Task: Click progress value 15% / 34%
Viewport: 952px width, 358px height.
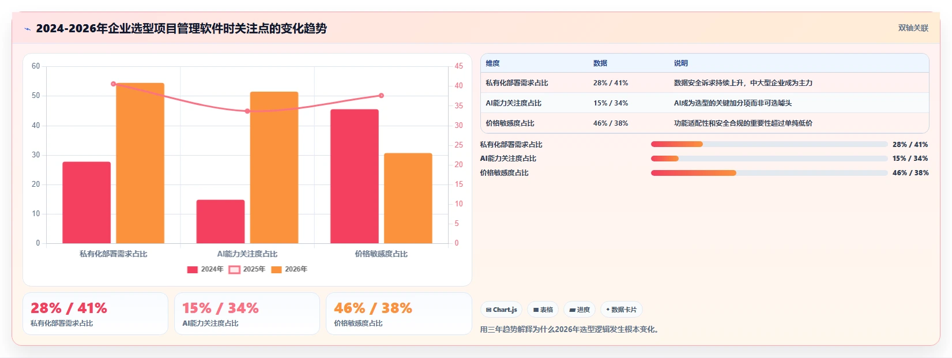Action: [x=910, y=159]
